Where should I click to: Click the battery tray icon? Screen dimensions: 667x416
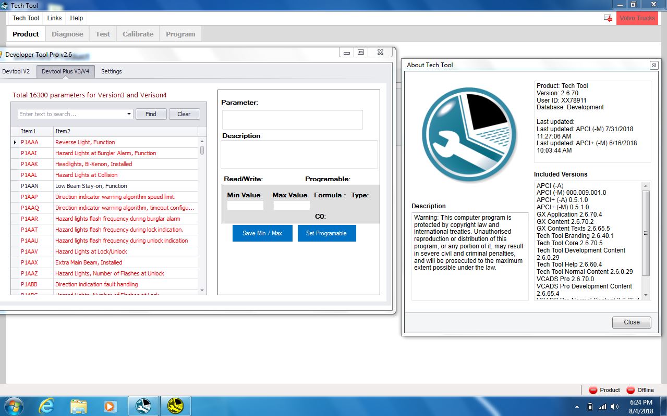(590, 407)
